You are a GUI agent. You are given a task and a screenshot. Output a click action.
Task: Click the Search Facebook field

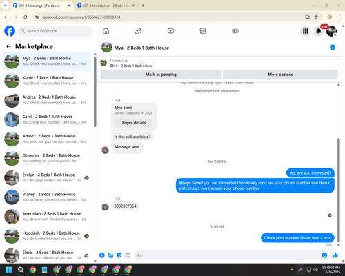(x=55, y=31)
